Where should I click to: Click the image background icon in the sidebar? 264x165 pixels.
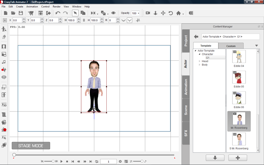(x=4, y=54)
